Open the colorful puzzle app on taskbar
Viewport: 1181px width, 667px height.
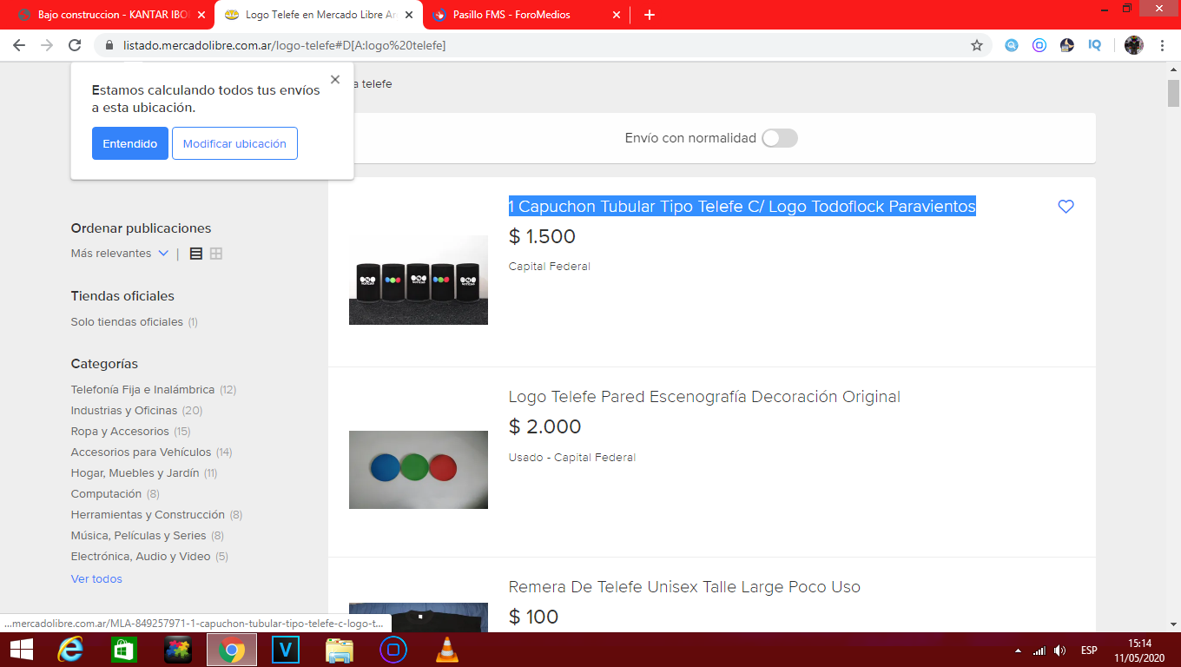[x=178, y=650]
